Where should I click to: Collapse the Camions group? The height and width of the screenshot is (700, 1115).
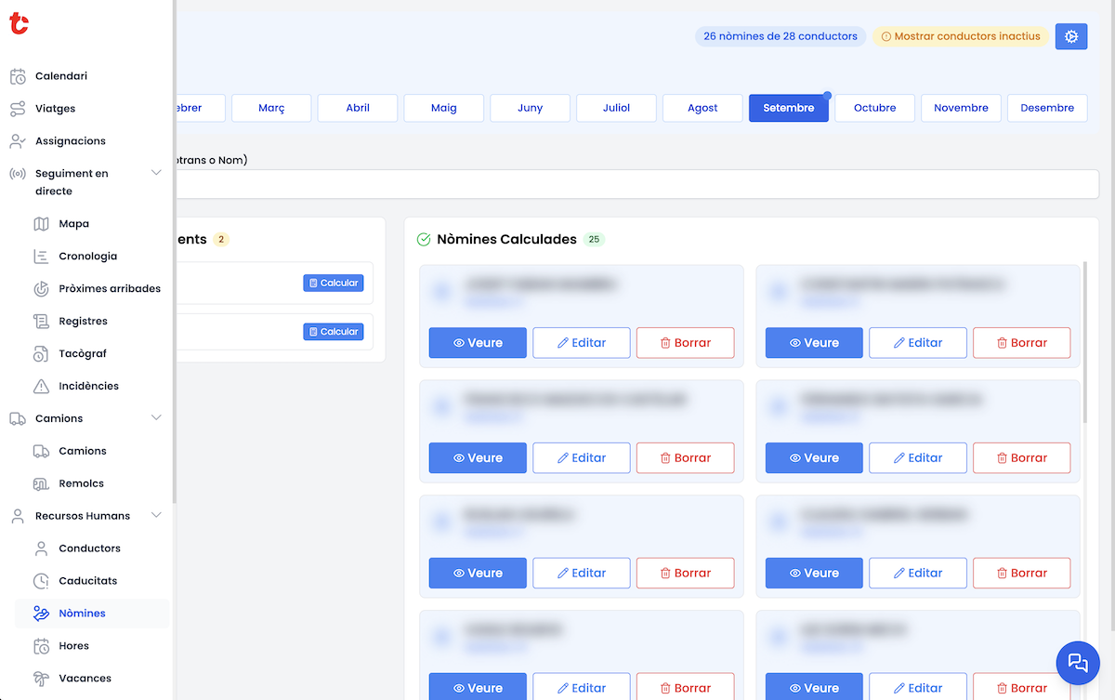[x=156, y=417]
